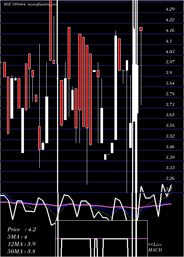Click the 4.16 price axis label
This screenshot has height=257, width=184.
(170, 30)
